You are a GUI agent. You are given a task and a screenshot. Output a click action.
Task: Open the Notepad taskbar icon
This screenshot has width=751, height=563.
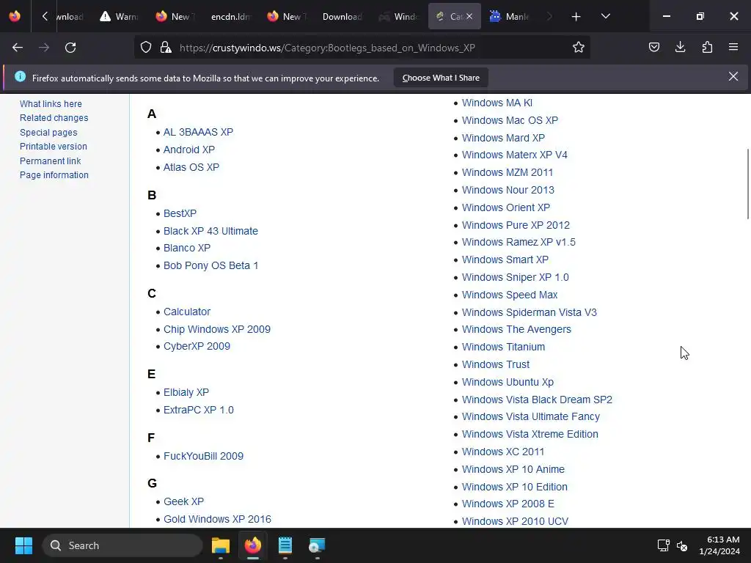click(285, 545)
